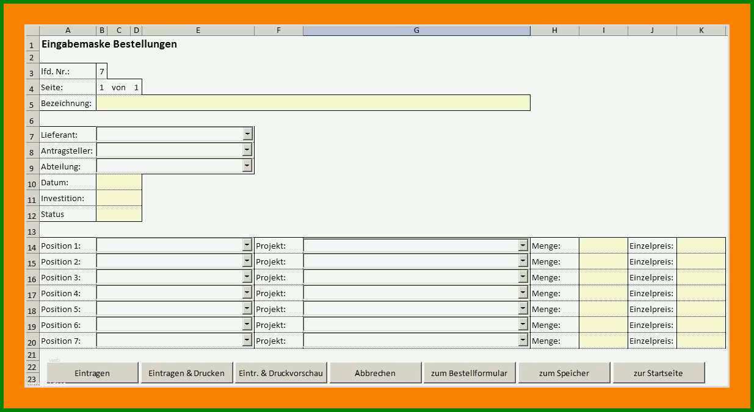The height and width of the screenshot is (412, 754).
Task: Click the Einzelpreis cell for Position 1
Action: [701, 246]
